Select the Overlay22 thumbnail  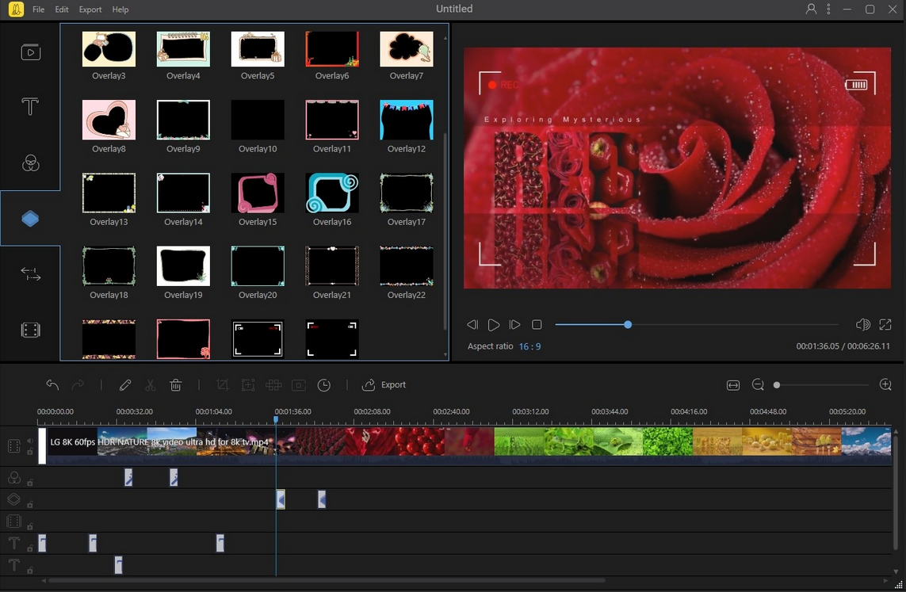(406, 265)
